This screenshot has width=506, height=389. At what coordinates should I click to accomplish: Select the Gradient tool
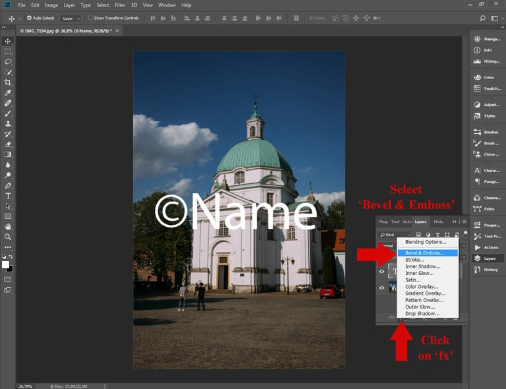point(8,155)
